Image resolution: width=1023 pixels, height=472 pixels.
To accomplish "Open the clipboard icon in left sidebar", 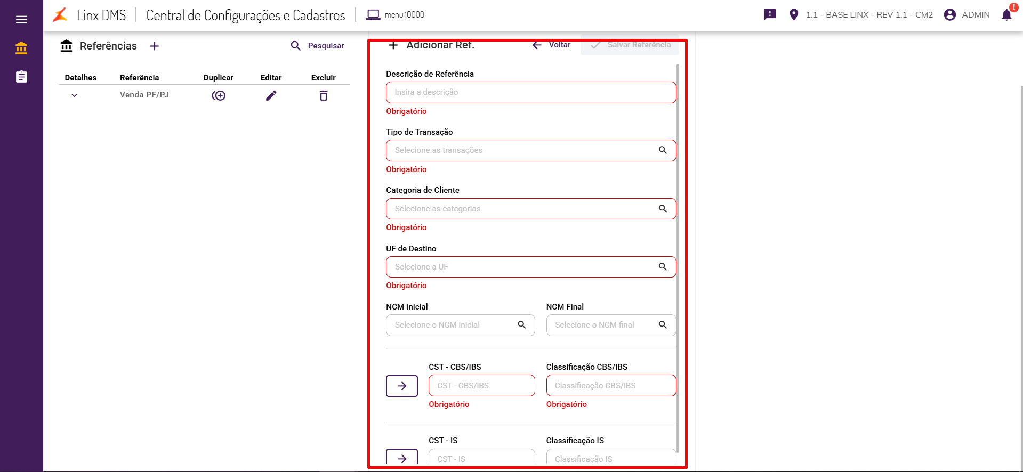I will pyautogui.click(x=21, y=77).
